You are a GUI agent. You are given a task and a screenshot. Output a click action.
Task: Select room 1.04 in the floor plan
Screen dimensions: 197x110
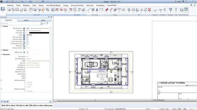114,63
